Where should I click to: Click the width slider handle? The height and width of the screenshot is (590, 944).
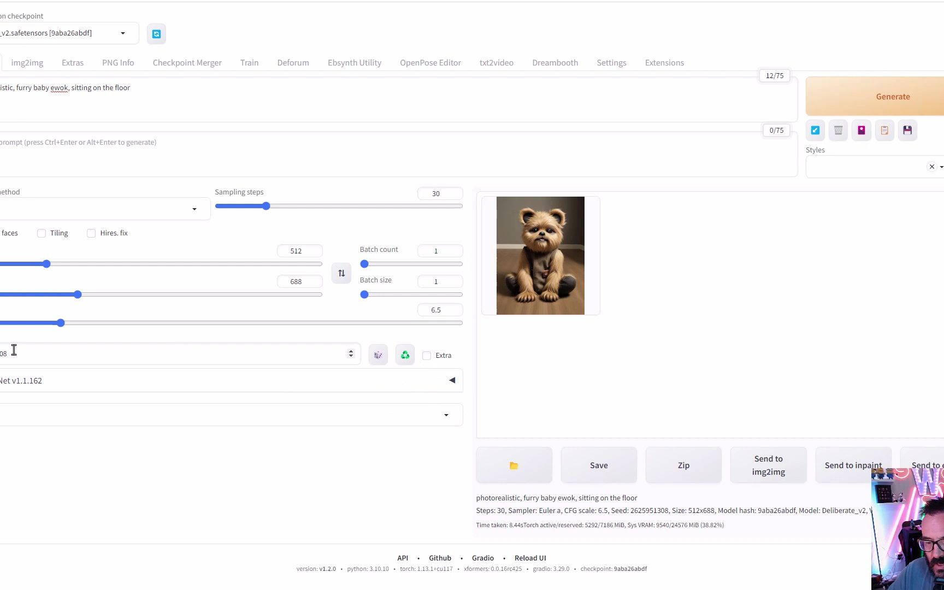coord(46,264)
